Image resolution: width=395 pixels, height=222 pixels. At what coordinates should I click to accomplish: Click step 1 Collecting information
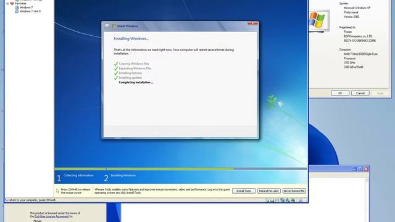pos(75,178)
